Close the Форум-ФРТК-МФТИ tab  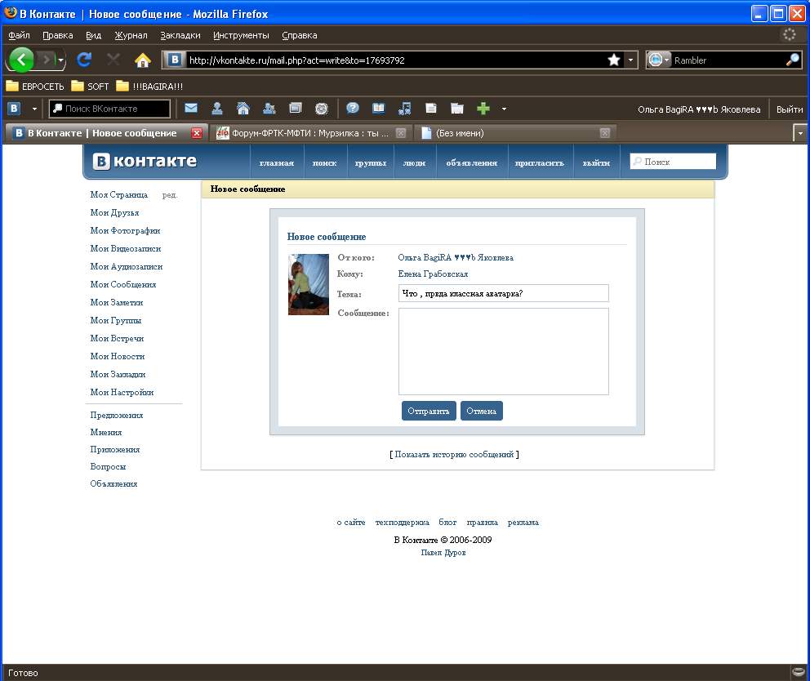[400, 133]
